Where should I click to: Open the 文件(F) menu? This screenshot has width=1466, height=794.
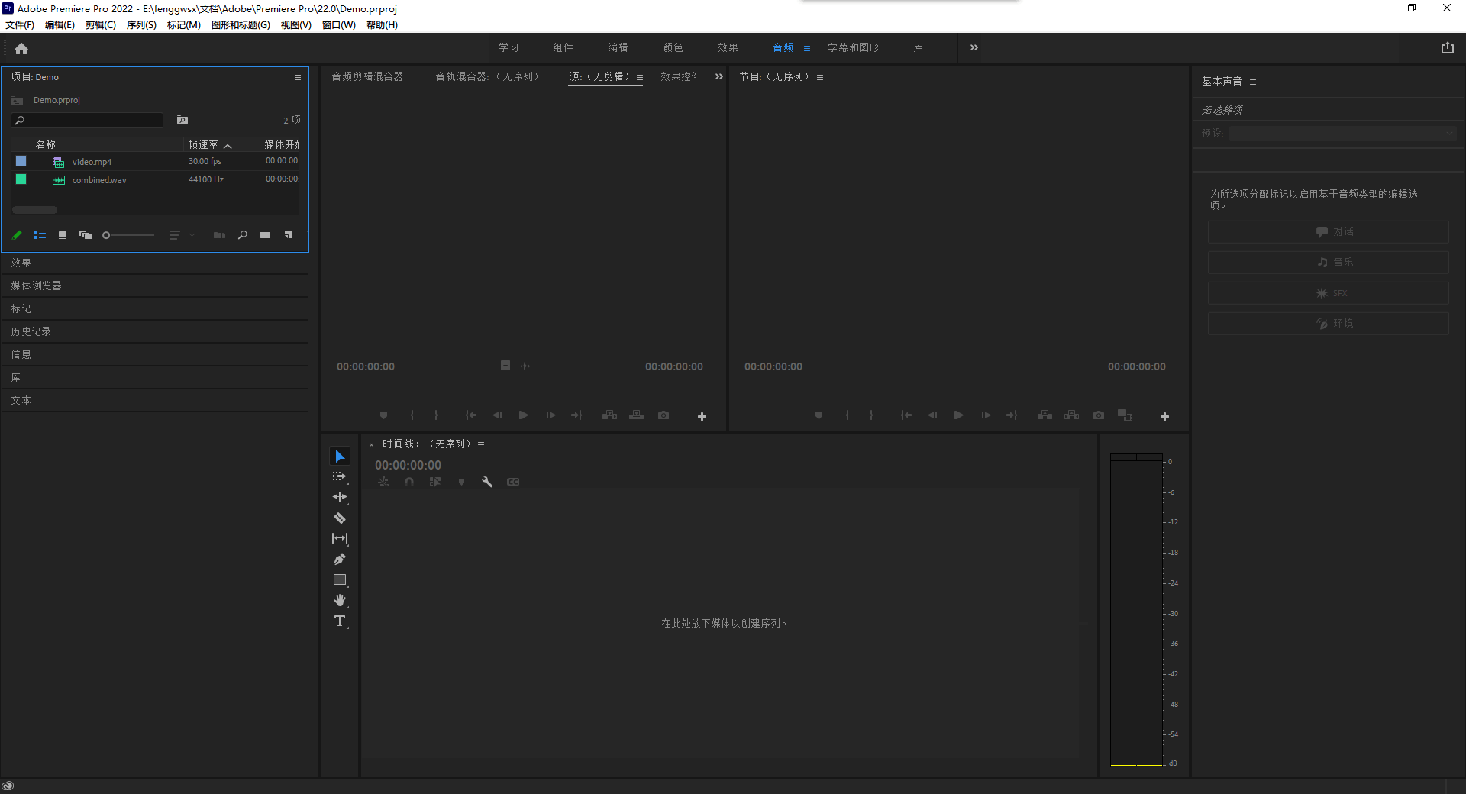tap(20, 25)
